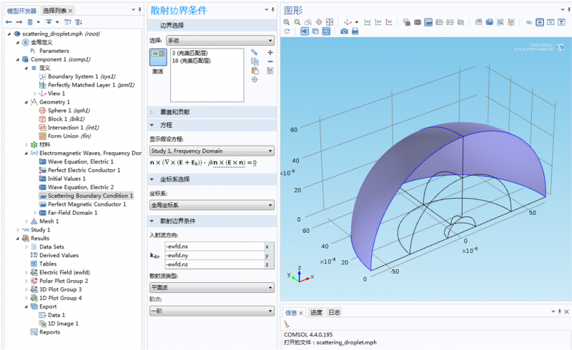The height and width of the screenshot is (350, 572).
Task: Expand the 覆盖和贡献 section
Action: (152, 112)
